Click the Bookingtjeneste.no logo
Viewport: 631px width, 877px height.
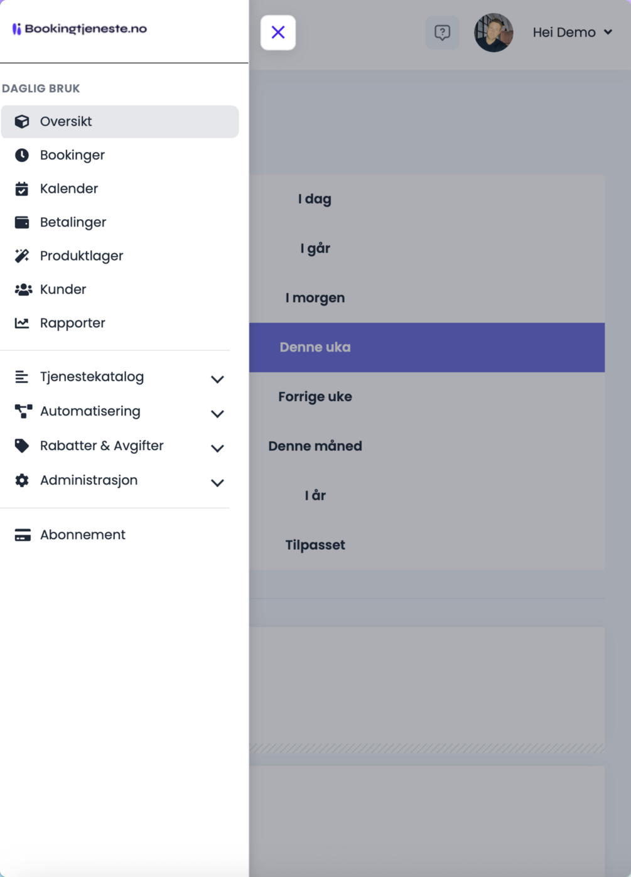[x=80, y=29]
